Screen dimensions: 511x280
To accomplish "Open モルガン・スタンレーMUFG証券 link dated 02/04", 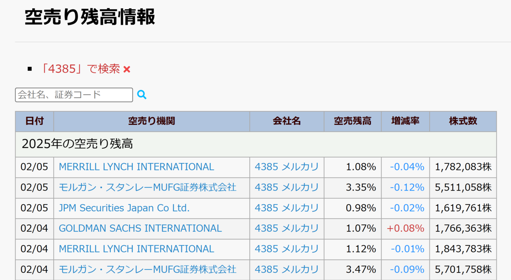I will (x=147, y=269).
